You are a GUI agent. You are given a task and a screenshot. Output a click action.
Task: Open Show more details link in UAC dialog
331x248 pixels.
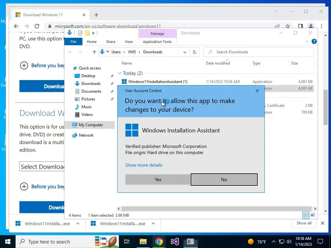click(x=144, y=165)
